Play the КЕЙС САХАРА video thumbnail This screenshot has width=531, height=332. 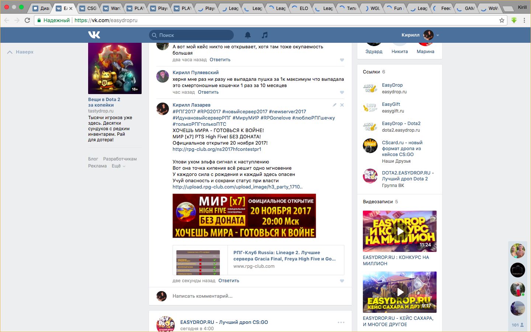click(x=400, y=292)
